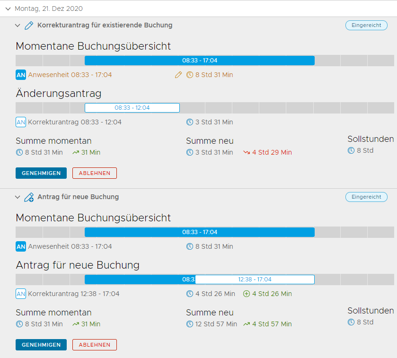The height and width of the screenshot is (358, 397).
Task: Approve the existing booking correction with Genehmigen
Action: pyautogui.click(x=41, y=173)
